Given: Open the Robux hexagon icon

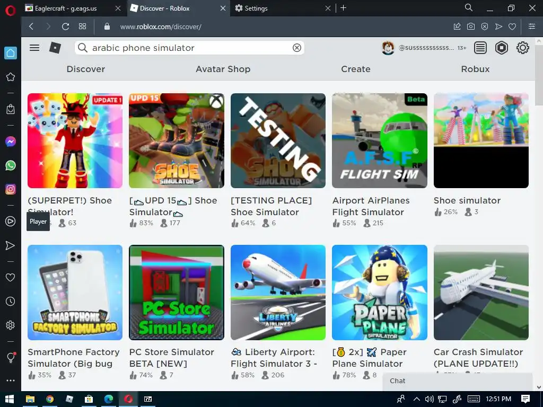Looking at the screenshot, I should click(x=502, y=48).
